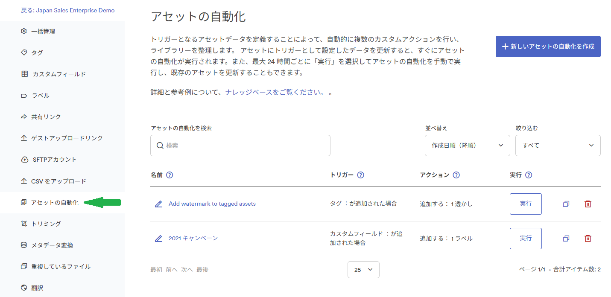Open the items-per-page dropdown showing 25
The width and height of the screenshot is (611, 297).
(x=363, y=270)
